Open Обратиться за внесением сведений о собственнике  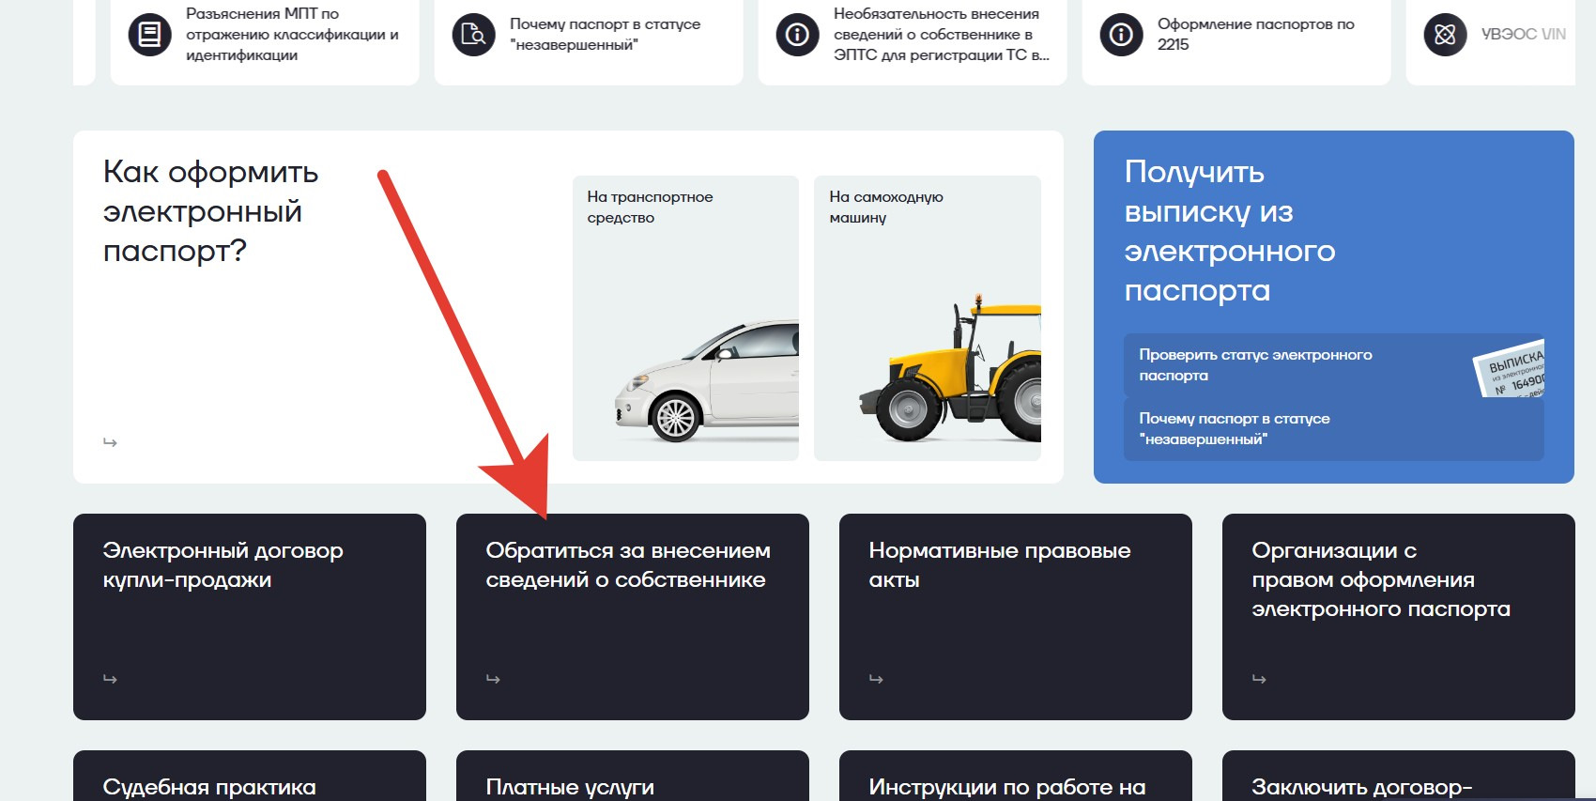(x=633, y=617)
